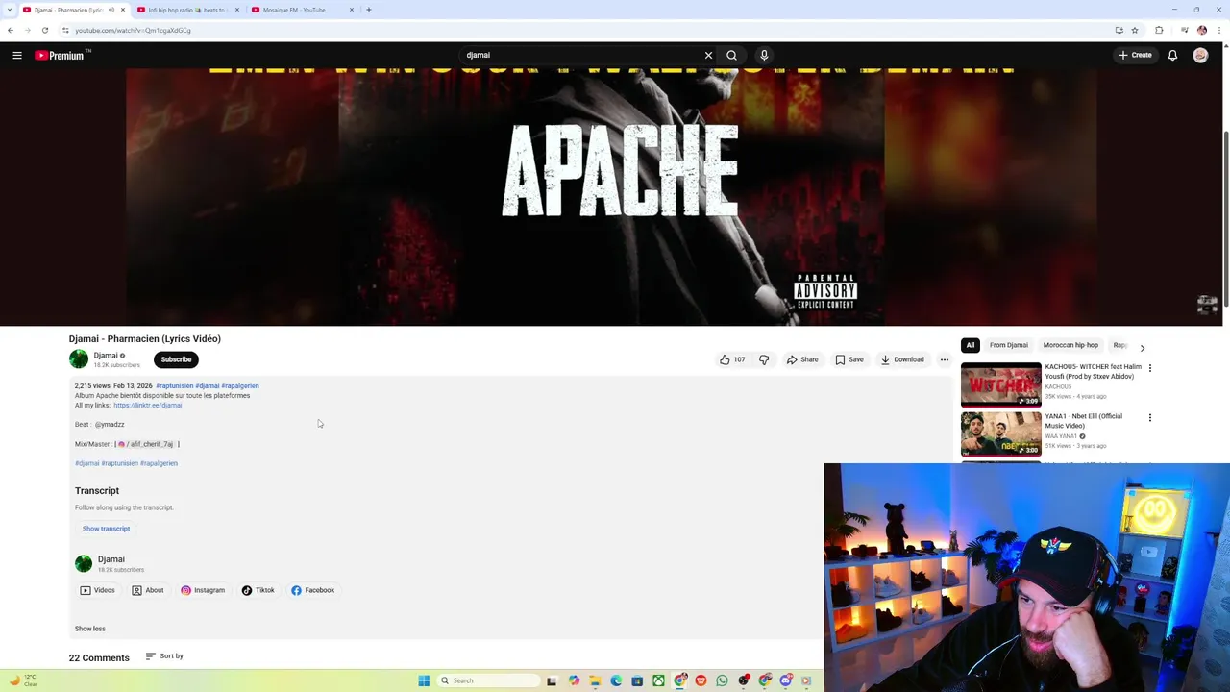Bookmark this page with the star
This screenshot has height=692, width=1230.
pyautogui.click(x=1135, y=30)
